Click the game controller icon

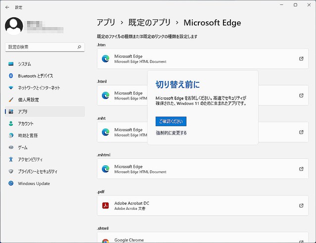pyautogui.click(x=11, y=147)
